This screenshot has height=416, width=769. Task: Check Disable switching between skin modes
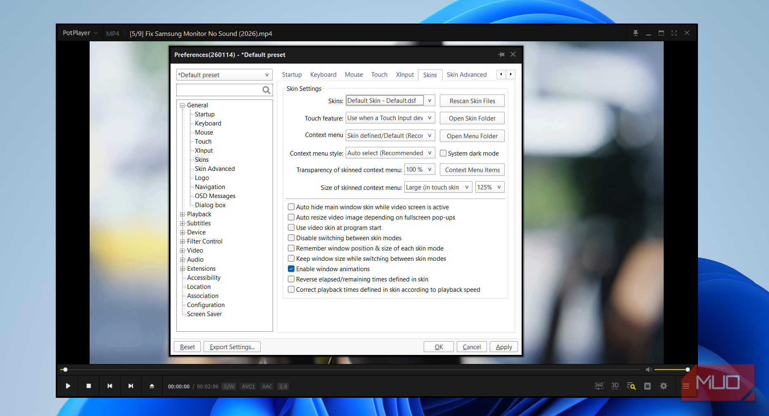click(291, 238)
